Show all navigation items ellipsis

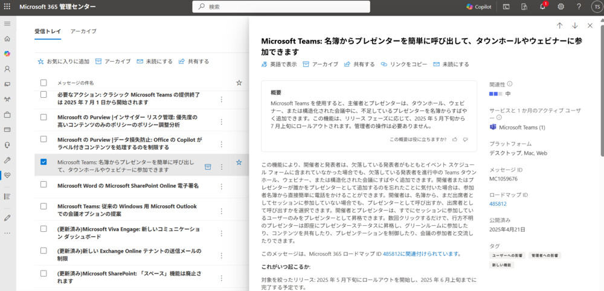click(x=7, y=232)
